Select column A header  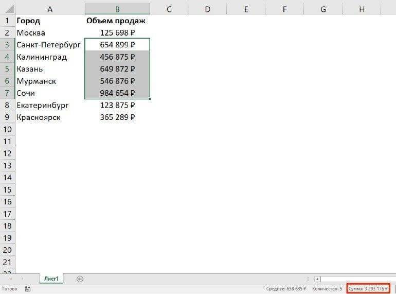coord(49,9)
